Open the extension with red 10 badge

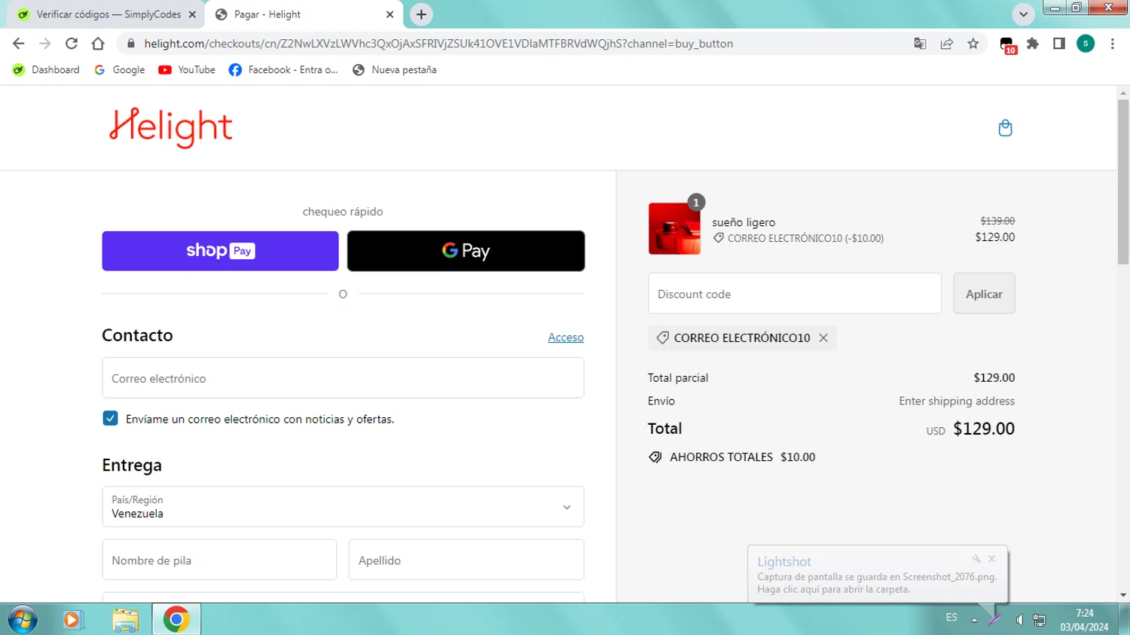click(1007, 45)
